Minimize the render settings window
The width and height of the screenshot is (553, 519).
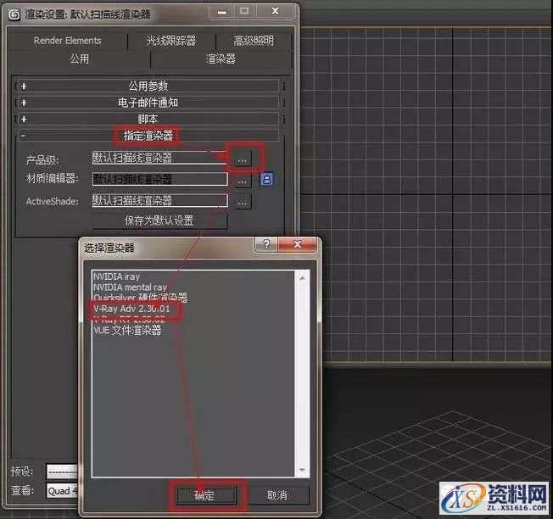pos(222,12)
